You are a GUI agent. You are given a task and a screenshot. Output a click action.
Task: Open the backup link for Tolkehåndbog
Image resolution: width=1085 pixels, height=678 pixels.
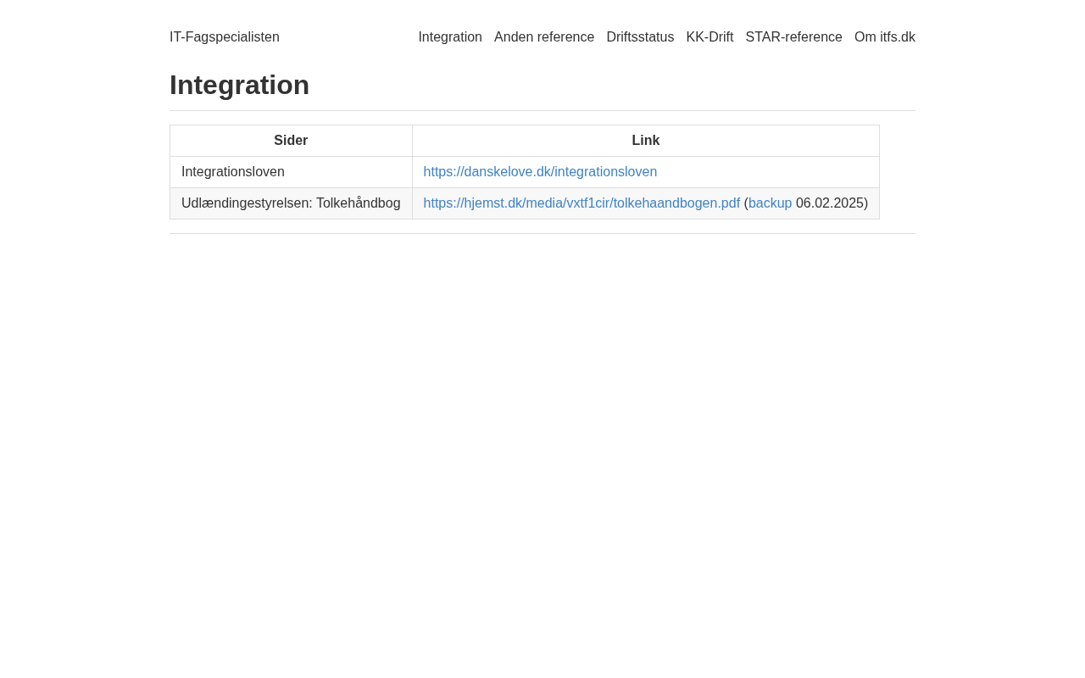[x=770, y=203]
